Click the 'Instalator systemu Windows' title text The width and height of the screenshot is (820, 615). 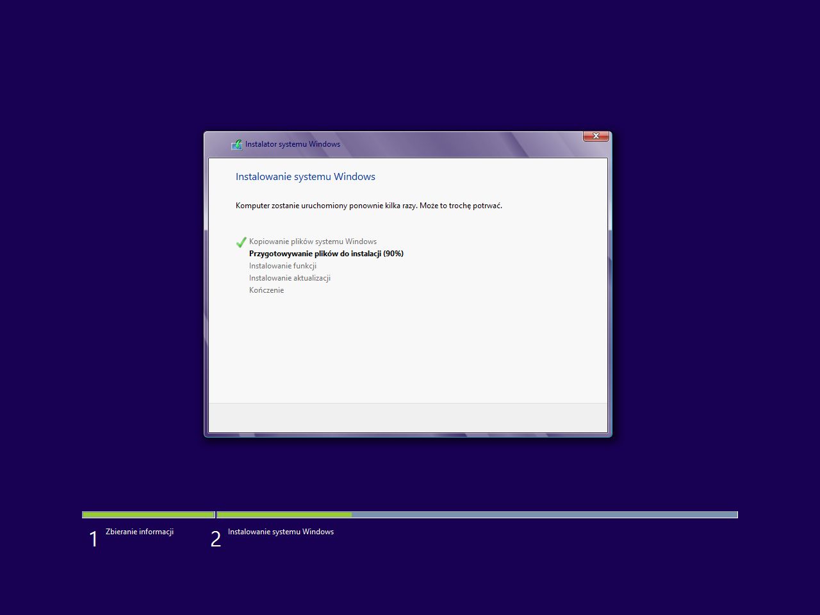(293, 144)
